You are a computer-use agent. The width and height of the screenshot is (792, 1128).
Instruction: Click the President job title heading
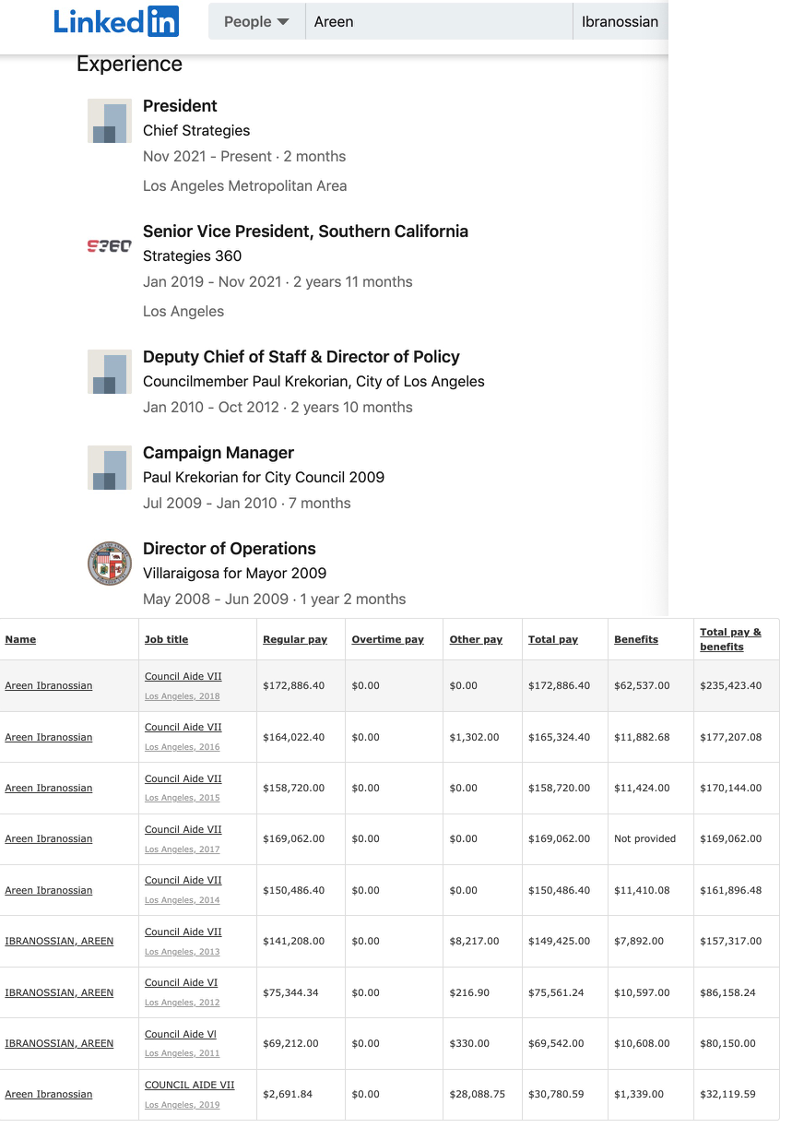[x=180, y=106]
